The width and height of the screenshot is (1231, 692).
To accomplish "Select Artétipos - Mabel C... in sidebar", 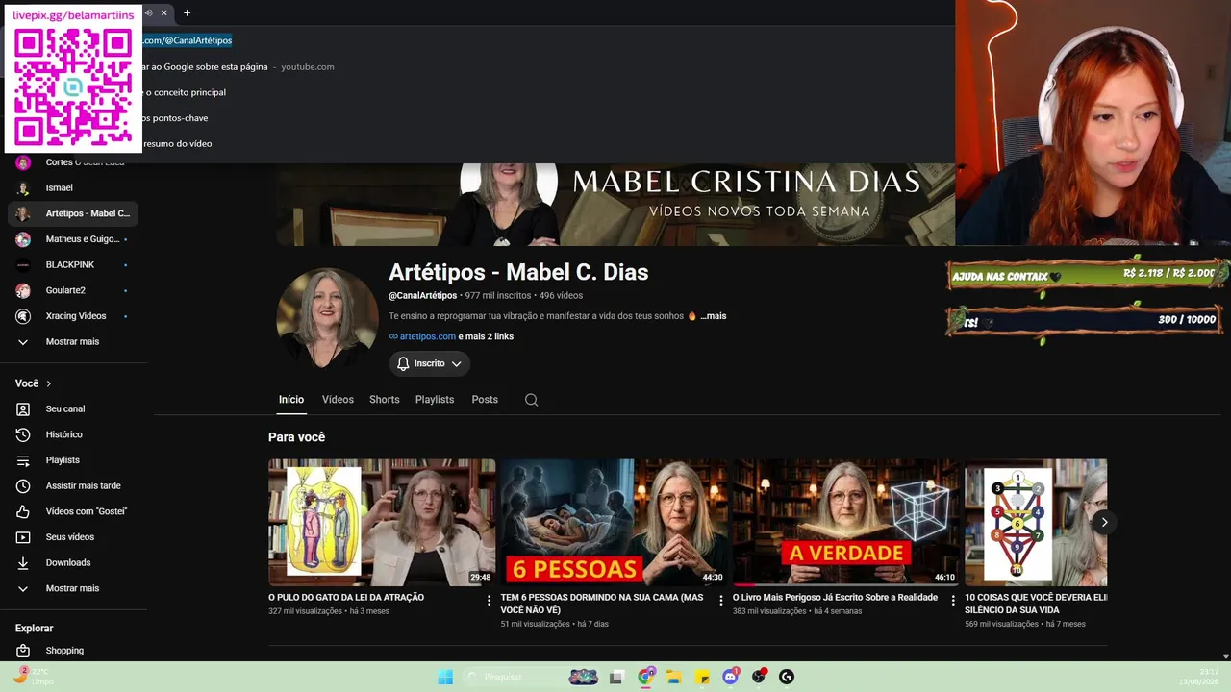I will pyautogui.click(x=73, y=213).
